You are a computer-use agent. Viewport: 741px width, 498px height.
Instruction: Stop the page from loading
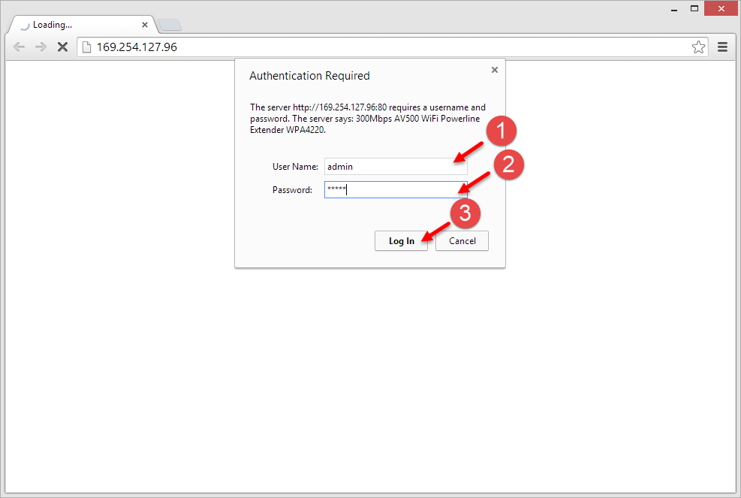(x=62, y=47)
